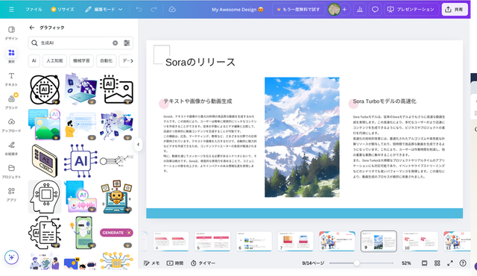Select the 人工知能 filter chip
The height and width of the screenshot is (276, 477).
click(54, 60)
